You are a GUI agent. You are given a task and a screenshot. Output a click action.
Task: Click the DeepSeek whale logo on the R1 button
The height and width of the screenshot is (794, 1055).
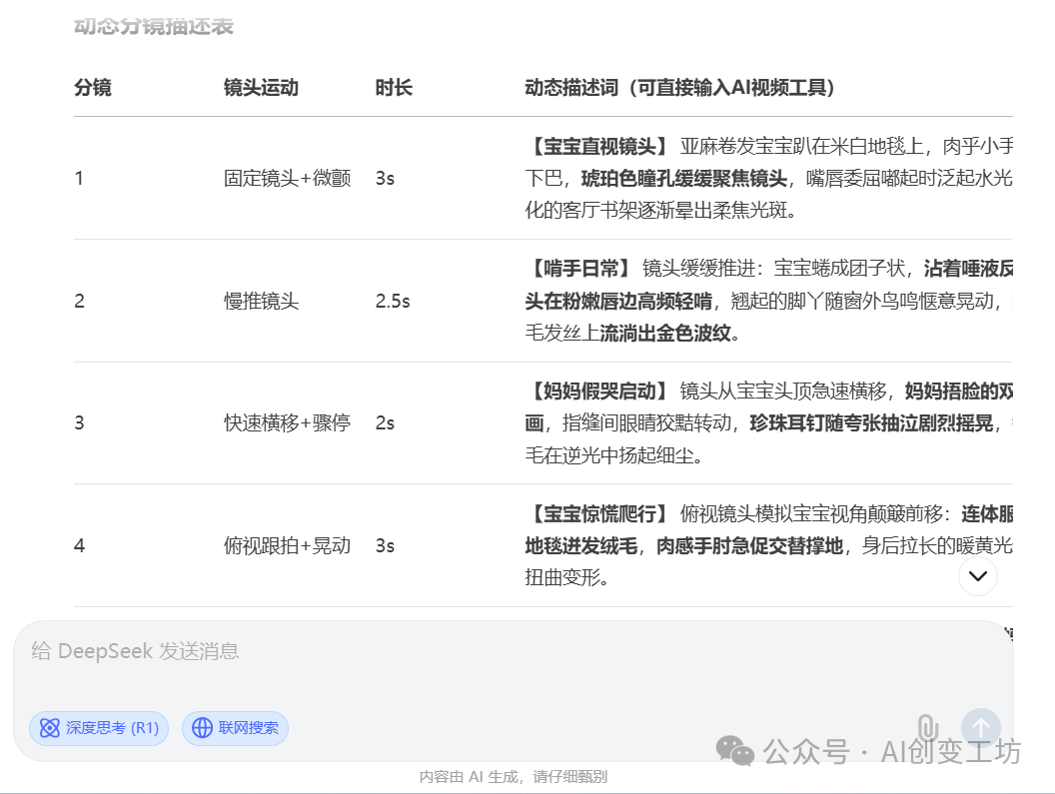(48, 729)
